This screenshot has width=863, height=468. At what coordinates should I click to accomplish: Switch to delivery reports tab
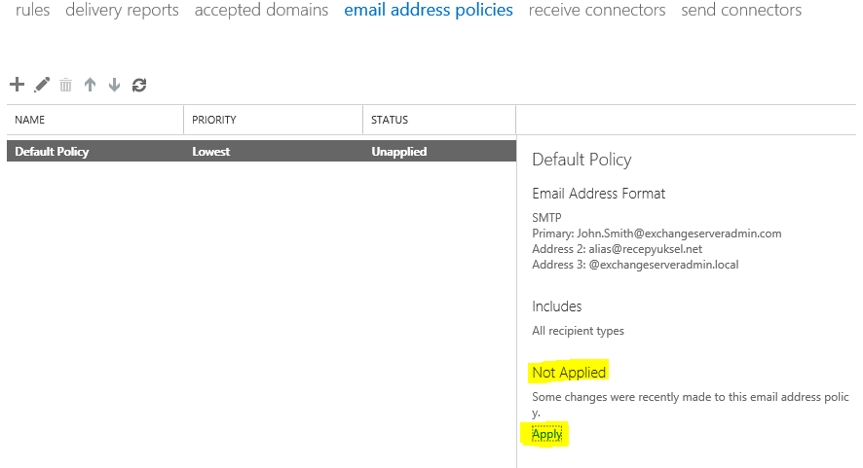pyautogui.click(x=122, y=10)
